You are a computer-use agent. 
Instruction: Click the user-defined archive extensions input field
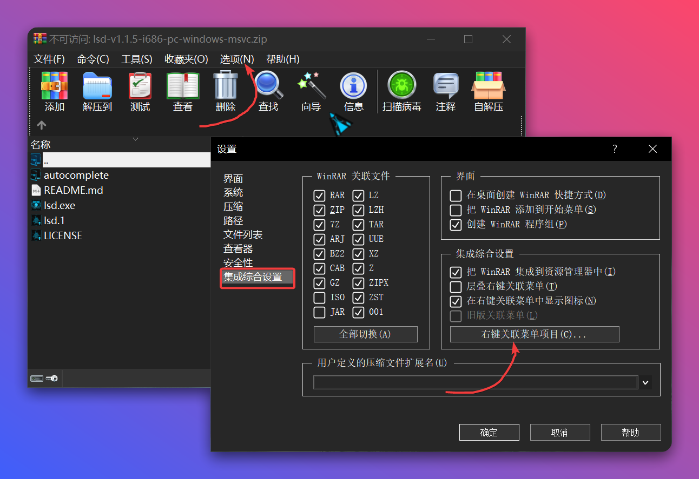click(476, 382)
